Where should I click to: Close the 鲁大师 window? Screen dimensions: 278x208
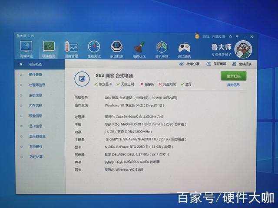[x=252, y=37]
